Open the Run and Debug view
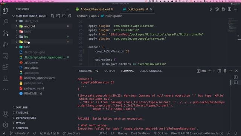 (x=5, y=45)
